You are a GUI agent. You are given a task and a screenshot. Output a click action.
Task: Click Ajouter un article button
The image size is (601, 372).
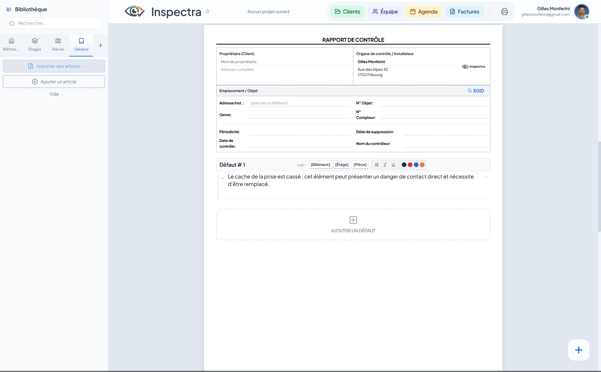54,82
